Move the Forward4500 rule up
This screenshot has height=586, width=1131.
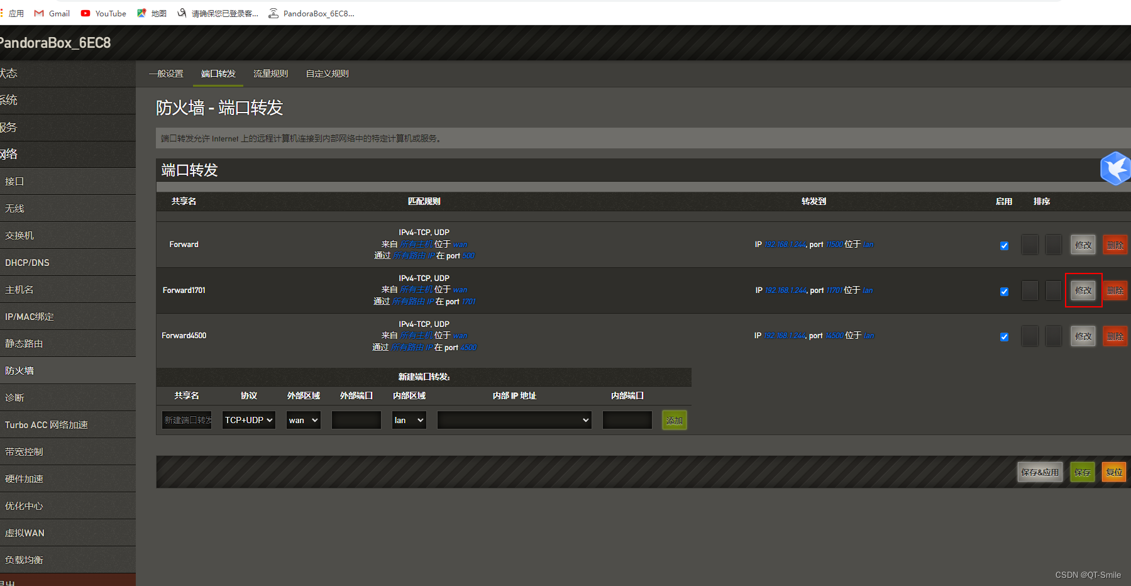click(x=1030, y=336)
